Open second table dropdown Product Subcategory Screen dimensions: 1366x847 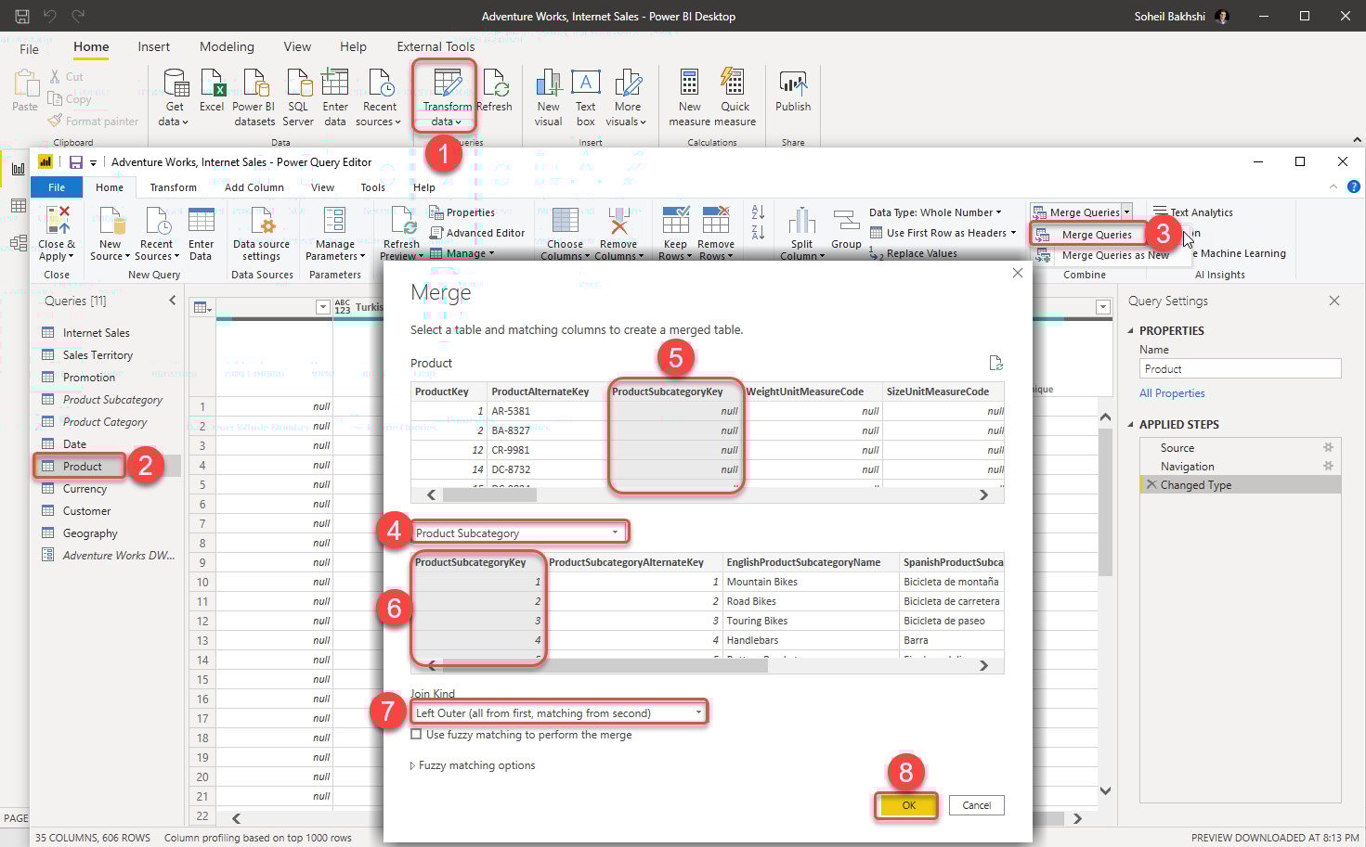click(x=519, y=533)
